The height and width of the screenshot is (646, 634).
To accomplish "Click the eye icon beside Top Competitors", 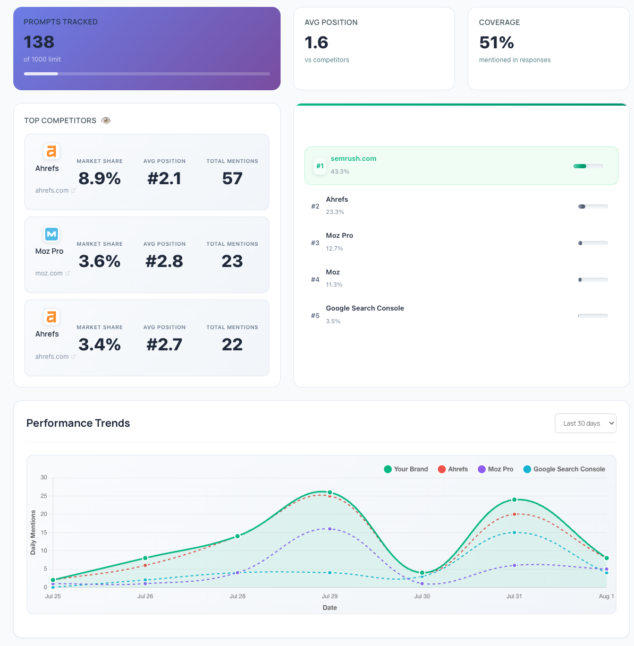I will 106,120.
